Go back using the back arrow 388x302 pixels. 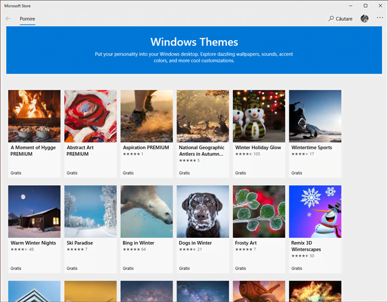click(8, 19)
